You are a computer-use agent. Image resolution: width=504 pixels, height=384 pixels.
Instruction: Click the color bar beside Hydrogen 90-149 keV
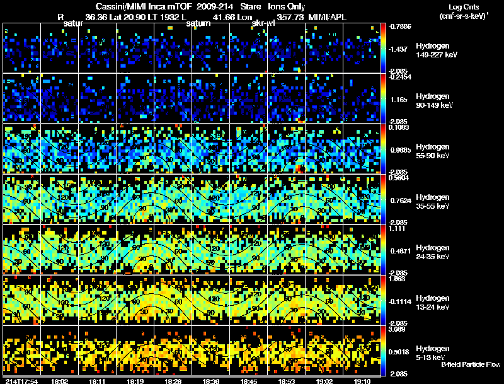coord(383,99)
